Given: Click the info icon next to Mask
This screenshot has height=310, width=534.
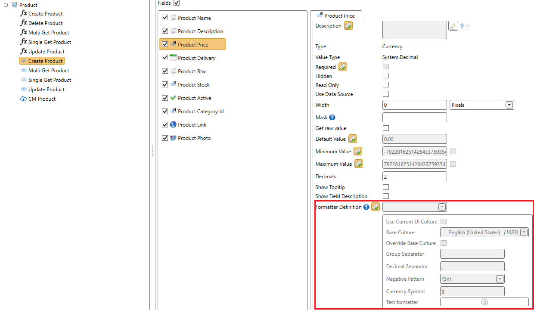Looking at the screenshot, I should pos(332,117).
